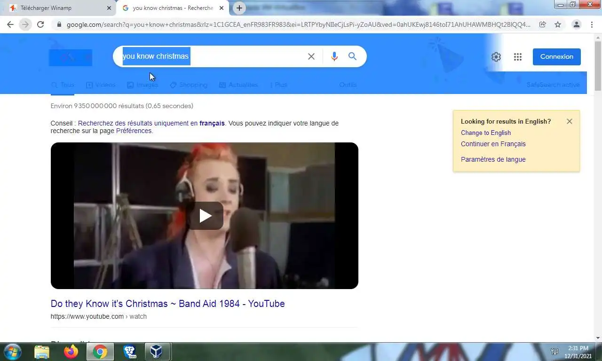Open the Google apps grid
The width and height of the screenshot is (602, 361).
tap(518, 57)
